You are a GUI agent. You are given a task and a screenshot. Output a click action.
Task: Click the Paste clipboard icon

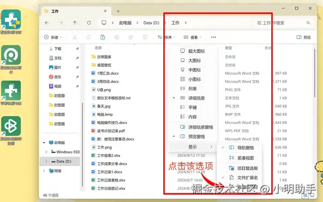point(102,37)
